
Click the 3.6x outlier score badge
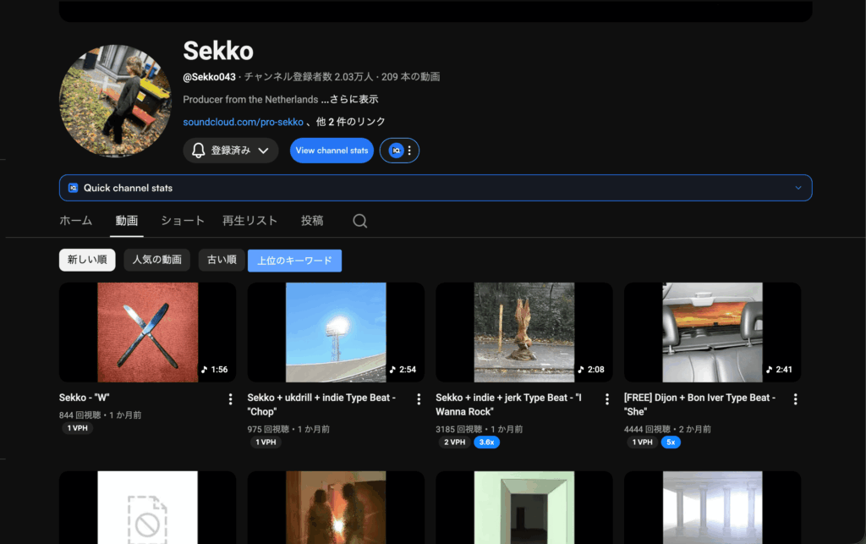486,442
